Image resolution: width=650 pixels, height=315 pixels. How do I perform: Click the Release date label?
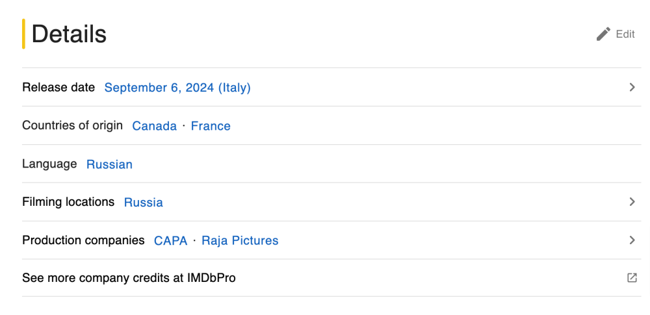[x=58, y=87]
